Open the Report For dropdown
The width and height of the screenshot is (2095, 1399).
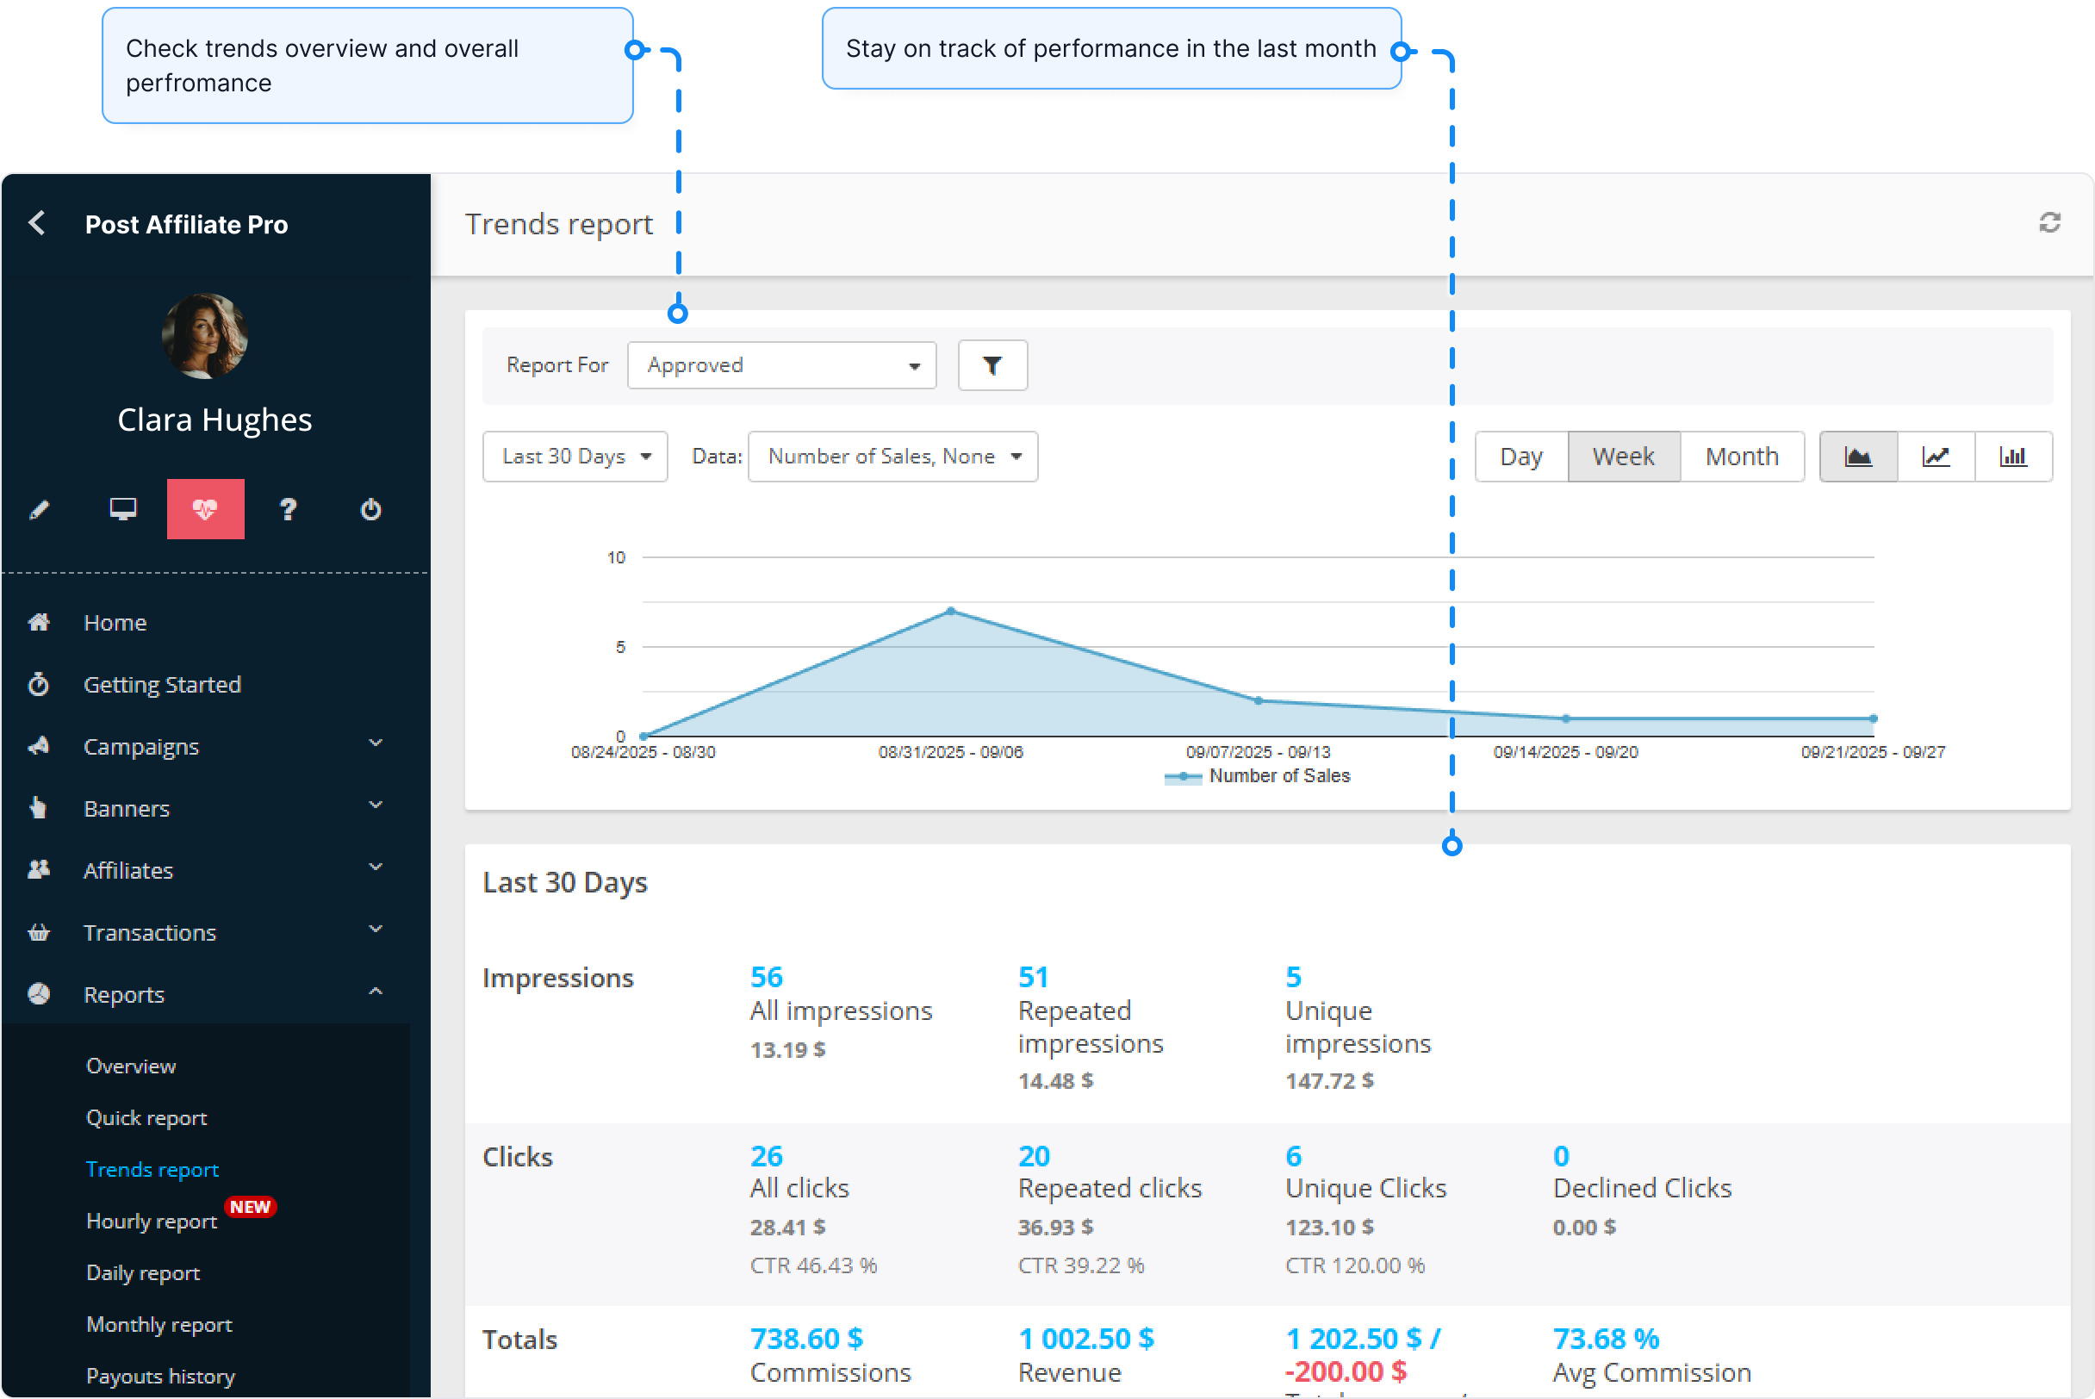pos(780,365)
